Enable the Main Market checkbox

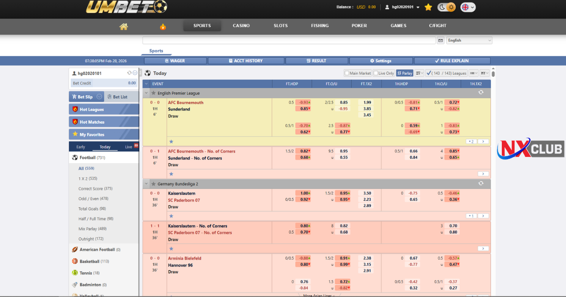(x=347, y=73)
